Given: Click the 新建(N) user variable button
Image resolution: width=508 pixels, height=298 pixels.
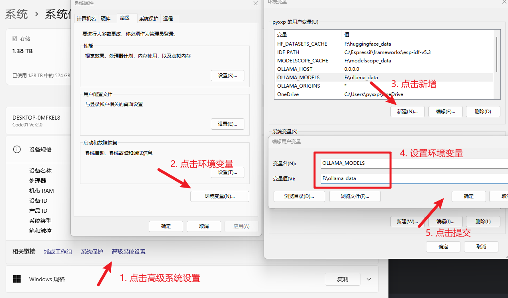Looking at the screenshot, I should click(407, 112).
